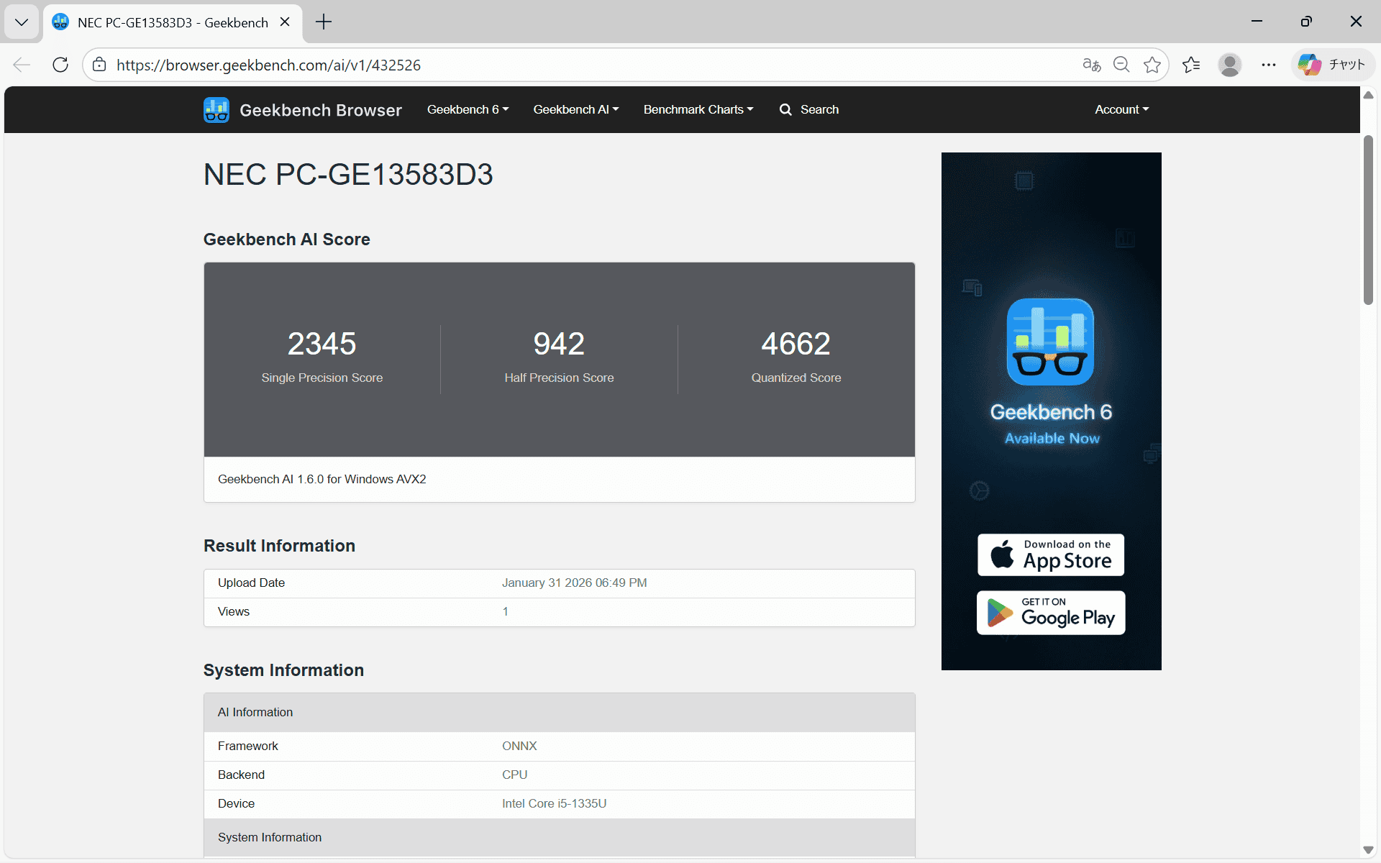The image size is (1381, 863).
Task: Click the browser profile avatar icon
Action: (x=1230, y=65)
